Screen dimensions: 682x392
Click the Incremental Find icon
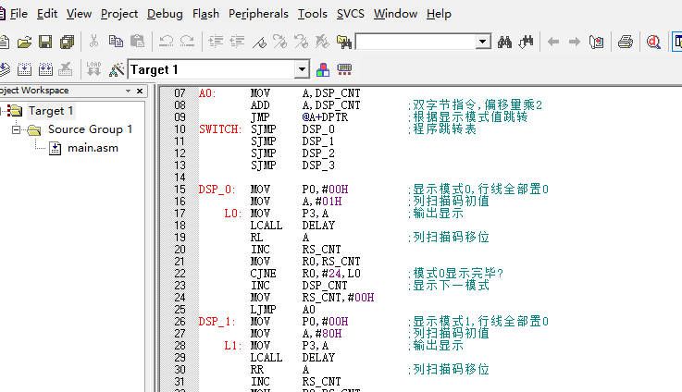(x=526, y=42)
